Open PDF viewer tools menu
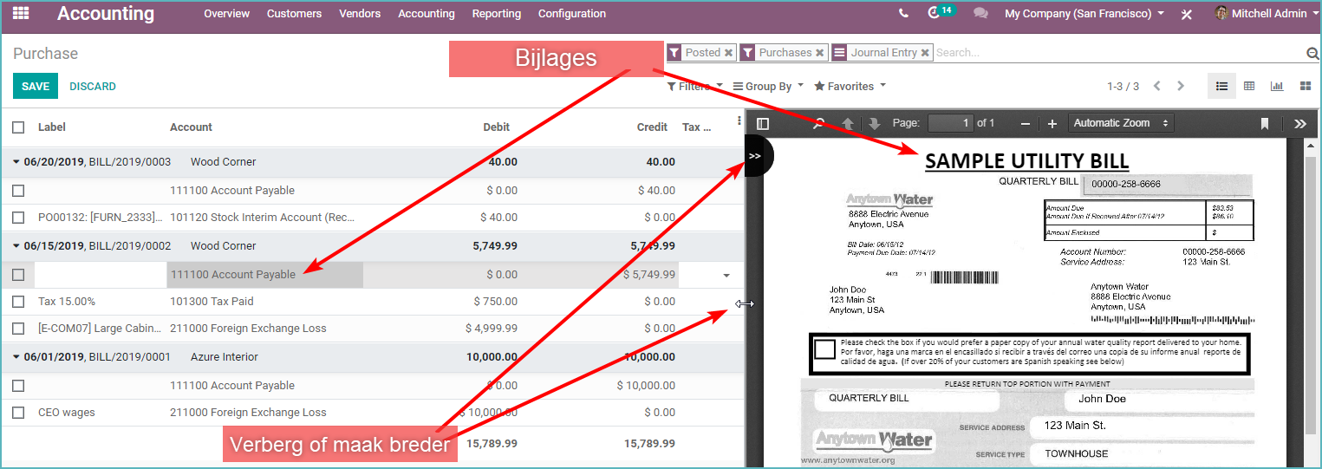Image resolution: width=1322 pixels, height=469 pixels. pyautogui.click(x=1300, y=124)
